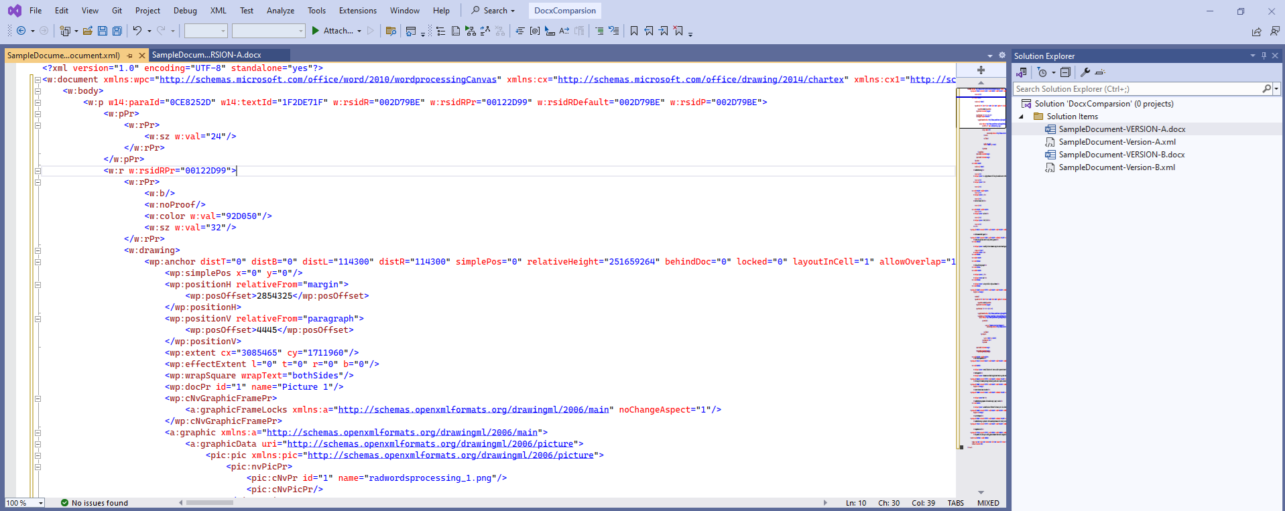The width and height of the screenshot is (1285, 511).
Task: Click the No issues found status indicator
Action: point(94,503)
